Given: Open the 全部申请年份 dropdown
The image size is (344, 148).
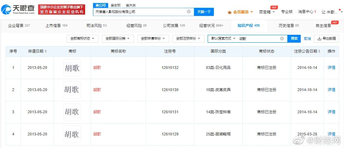Looking at the screenshot, I should 153,39.
